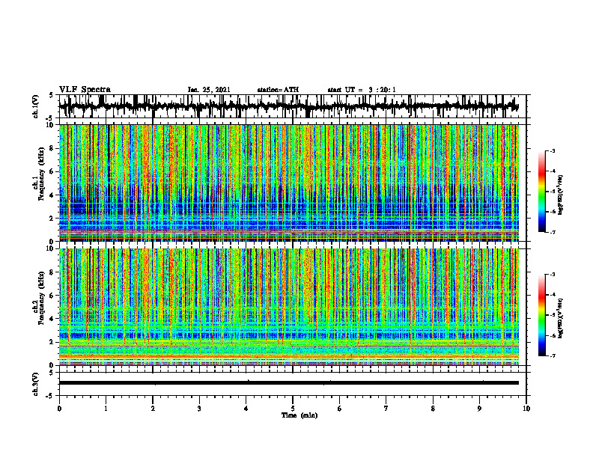Click the 'ch.3(V)' axis label

(36, 384)
